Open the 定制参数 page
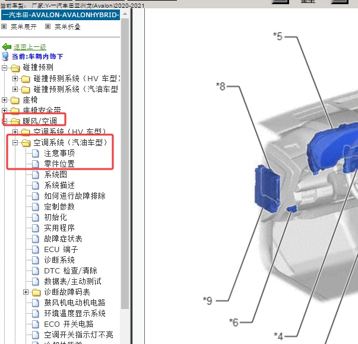Viewport: 358px width, 344px height. point(59,206)
